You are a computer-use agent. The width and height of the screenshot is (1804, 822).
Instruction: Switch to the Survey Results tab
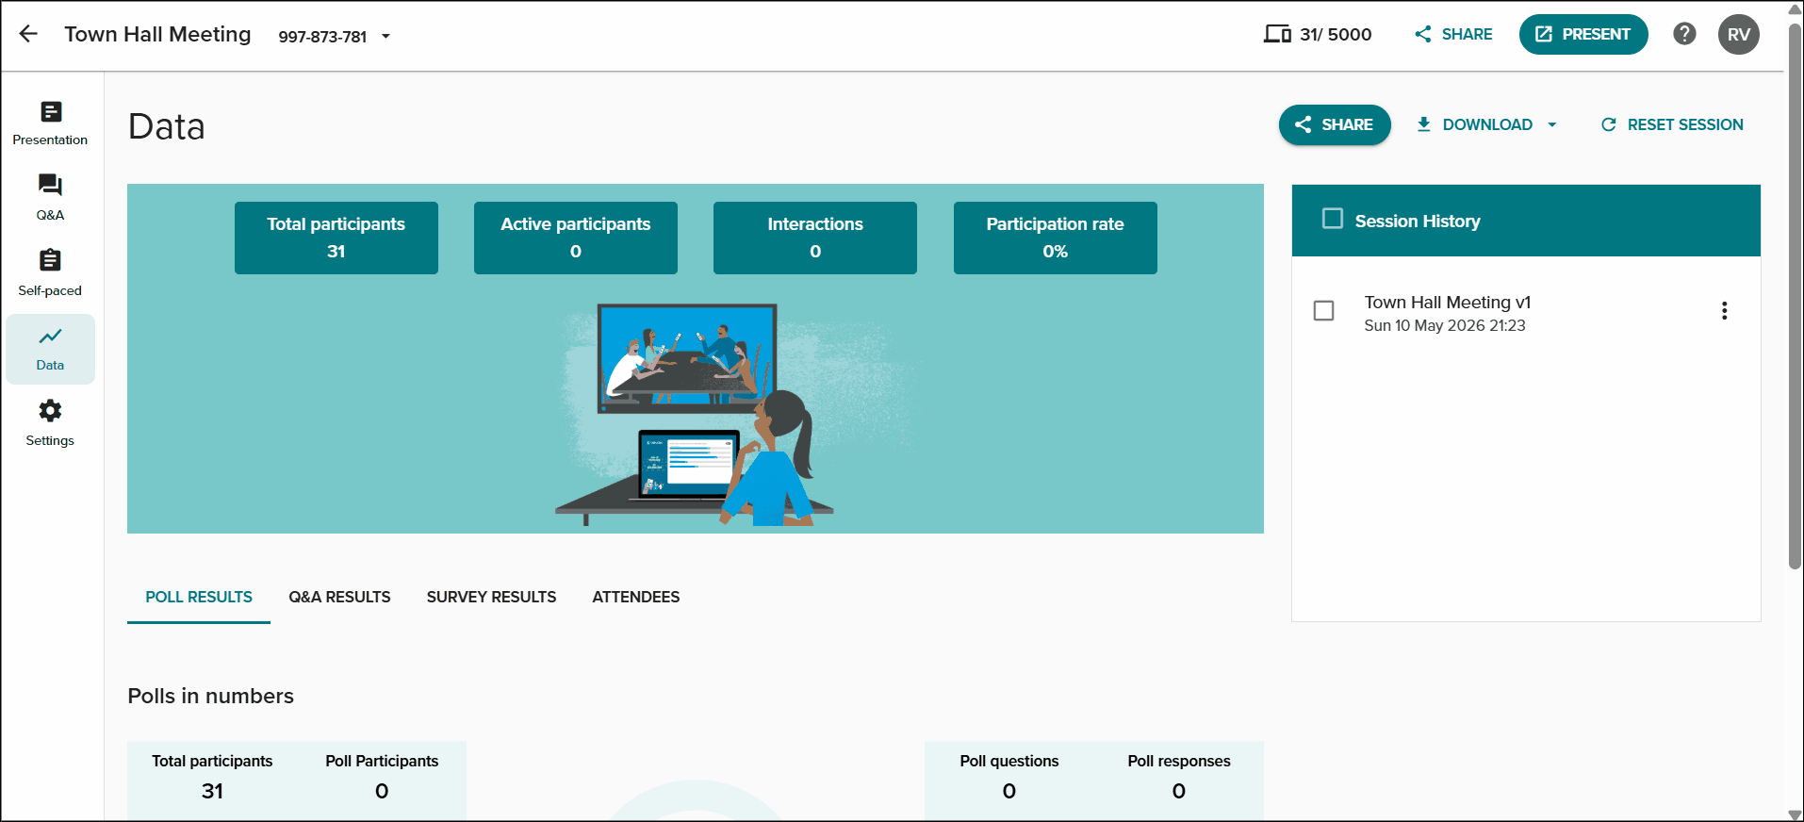(x=491, y=597)
